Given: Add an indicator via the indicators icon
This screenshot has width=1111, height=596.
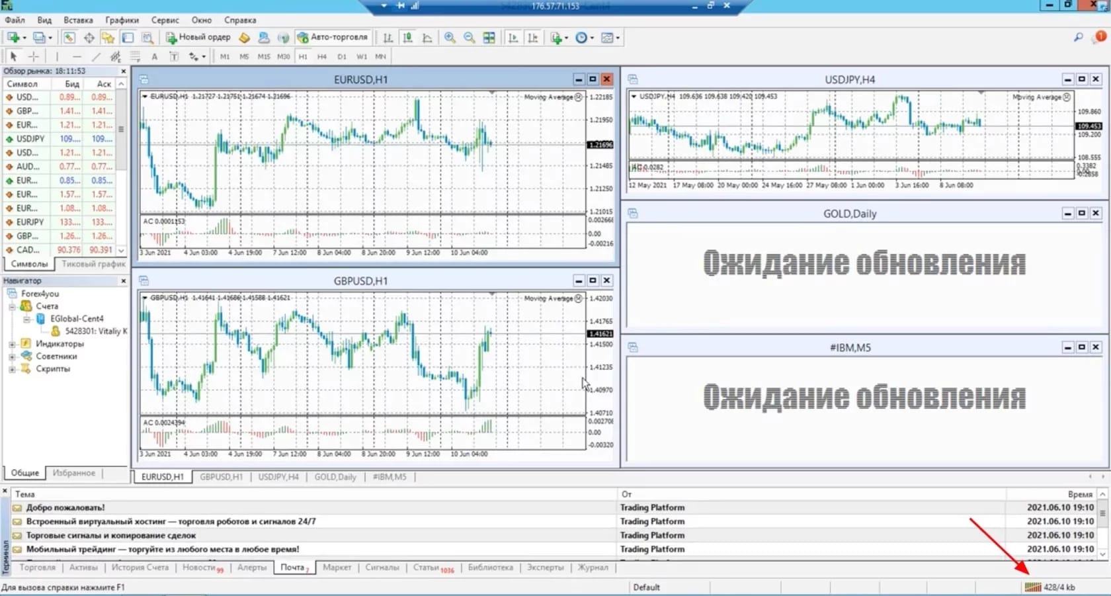Looking at the screenshot, I should point(556,38).
